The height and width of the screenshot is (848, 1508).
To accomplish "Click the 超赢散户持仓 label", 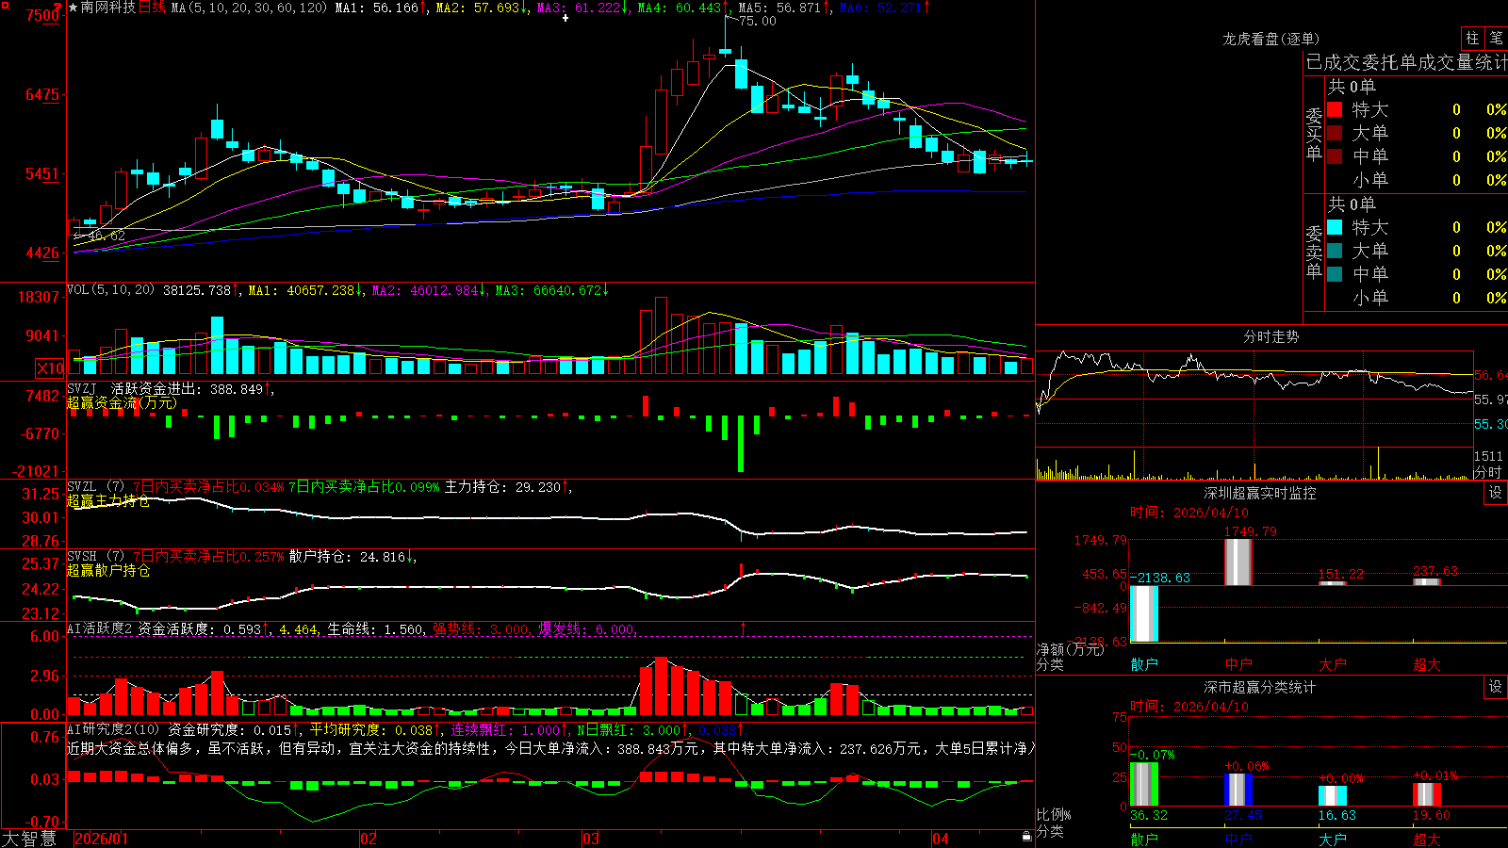I will pyautogui.click(x=108, y=570).
